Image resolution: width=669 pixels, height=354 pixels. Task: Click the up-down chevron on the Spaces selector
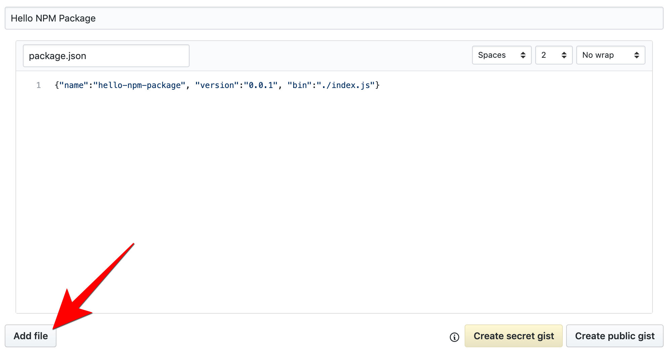(x=523, y=55)
